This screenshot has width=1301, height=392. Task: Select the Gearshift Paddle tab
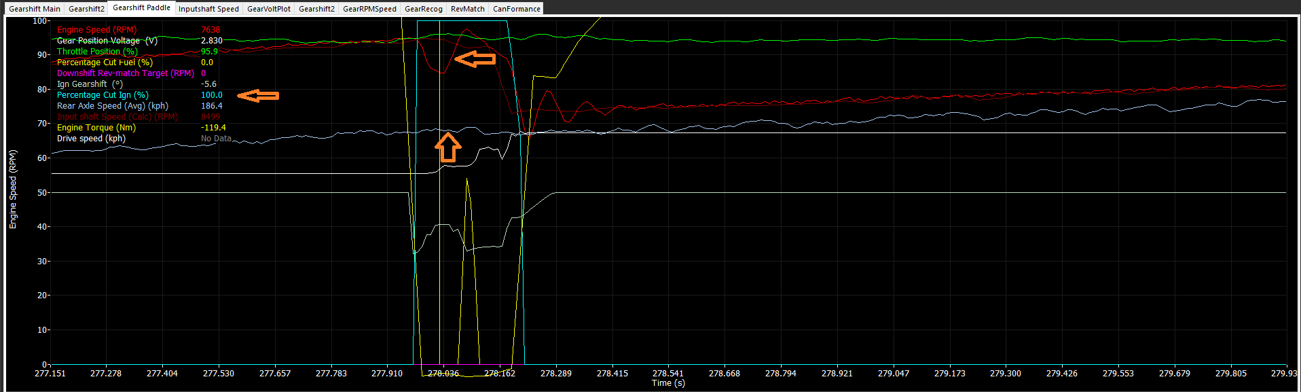(141, 7)
